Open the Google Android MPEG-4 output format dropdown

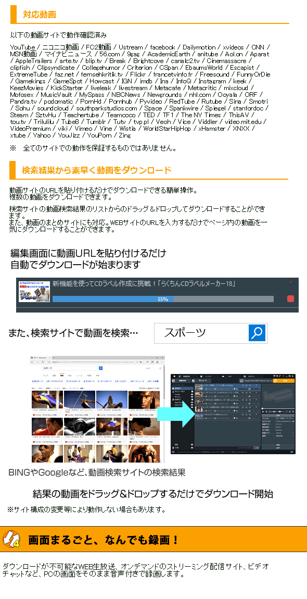[255, 380]
